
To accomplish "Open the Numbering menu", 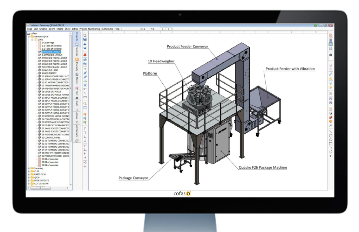I will coord(94,29).
